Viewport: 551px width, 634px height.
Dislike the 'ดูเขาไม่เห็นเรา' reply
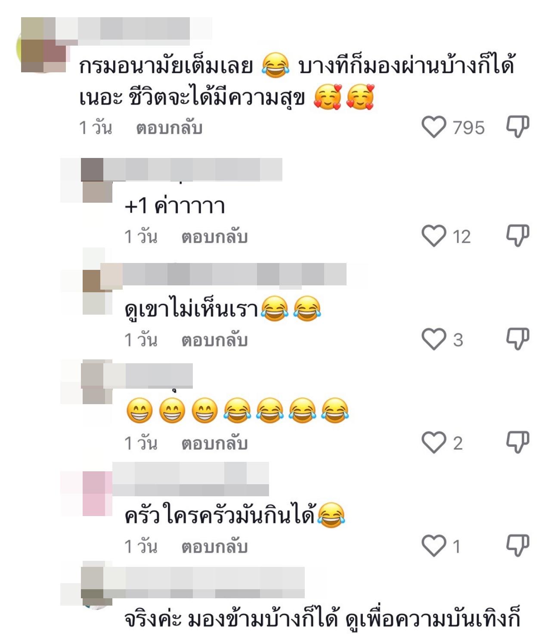tap(517, 339)
